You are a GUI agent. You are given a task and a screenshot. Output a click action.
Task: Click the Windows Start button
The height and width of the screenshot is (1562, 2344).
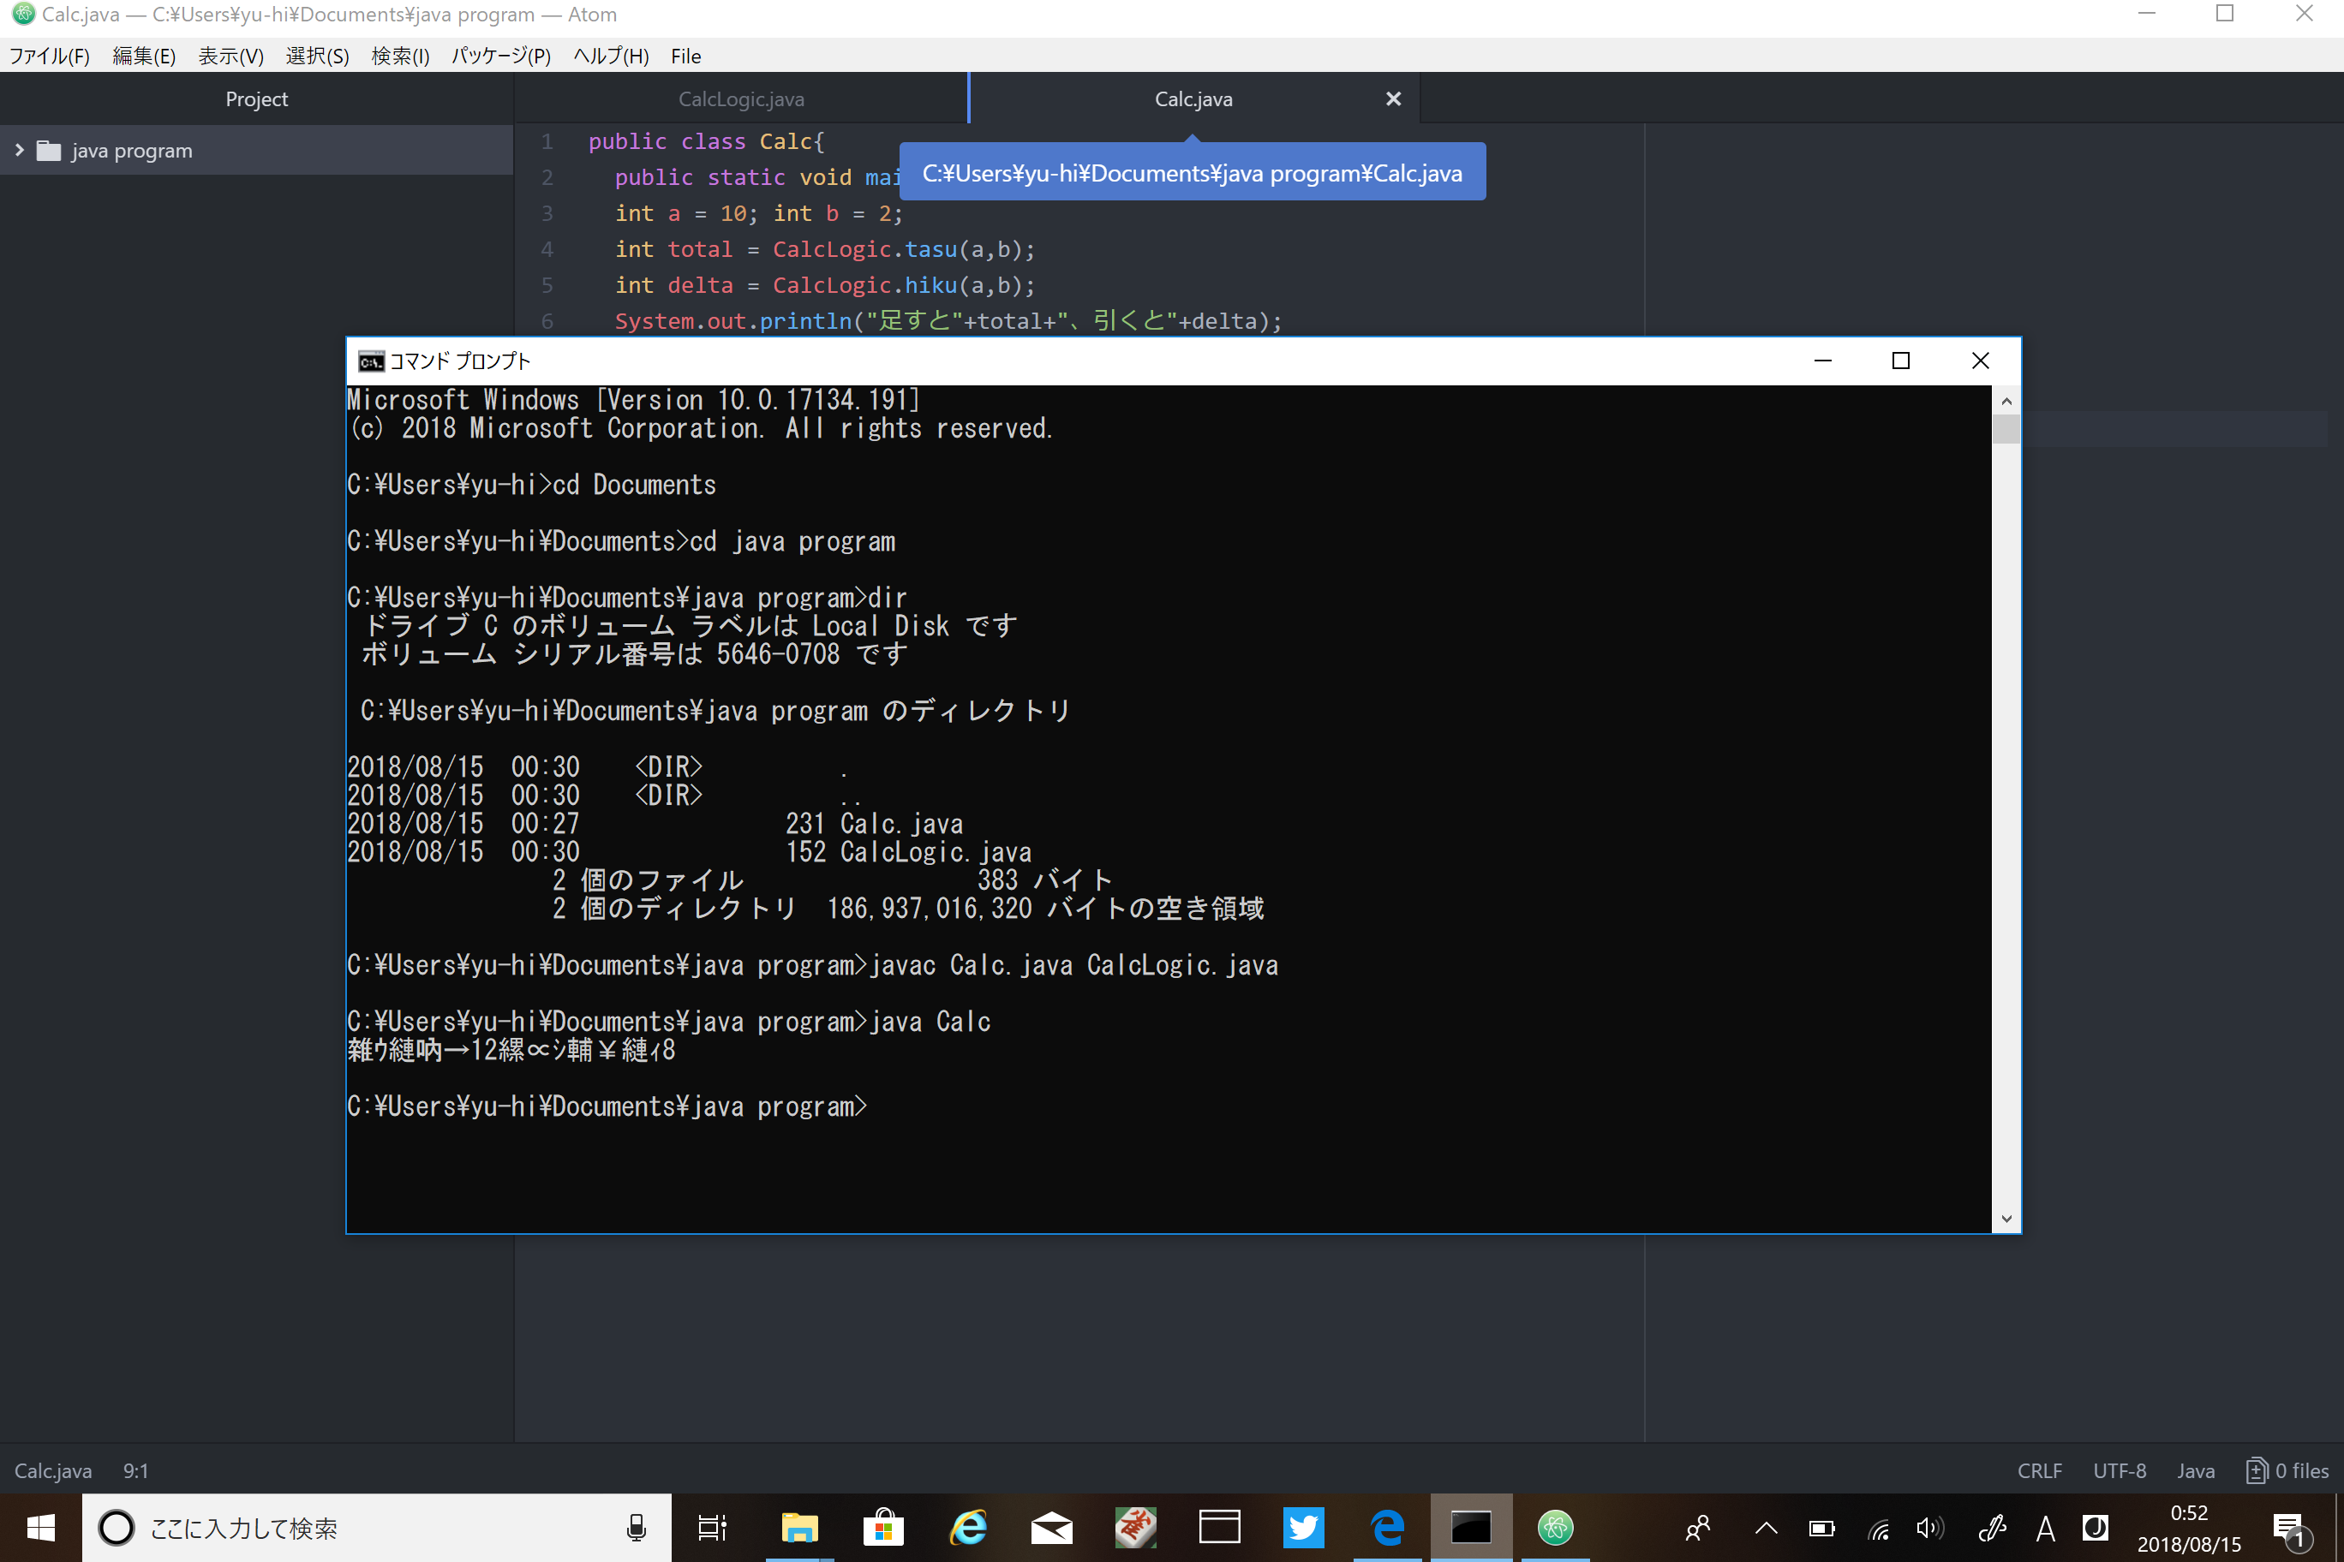[41, 1527]
